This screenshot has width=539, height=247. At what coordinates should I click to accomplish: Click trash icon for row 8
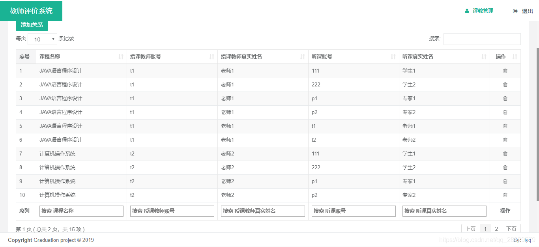tap(505, 167)
